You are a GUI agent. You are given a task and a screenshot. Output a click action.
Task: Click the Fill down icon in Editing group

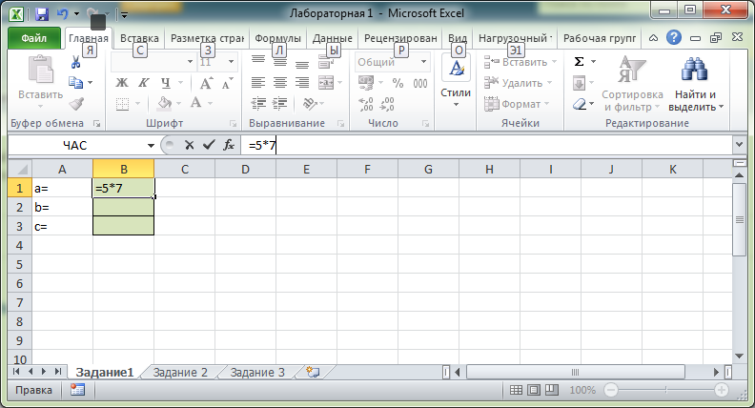coord(579,83)
